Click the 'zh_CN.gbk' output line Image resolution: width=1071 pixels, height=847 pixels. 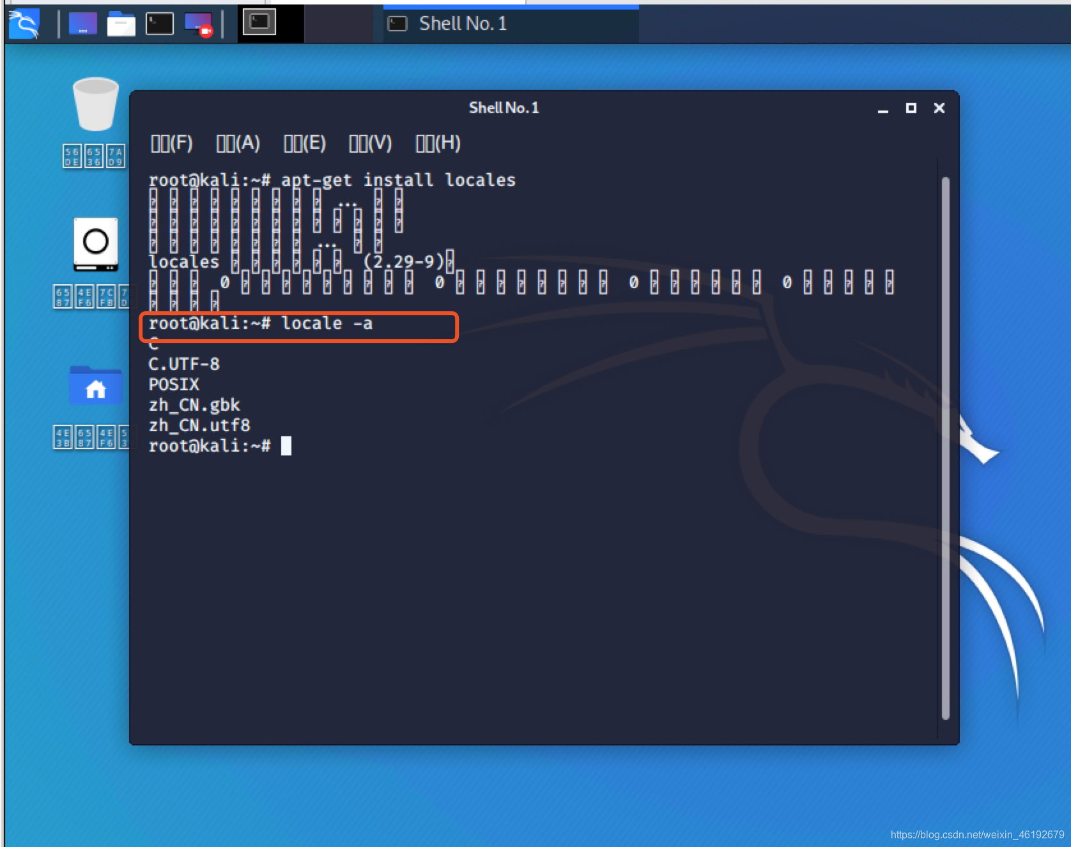pos(194,405)
